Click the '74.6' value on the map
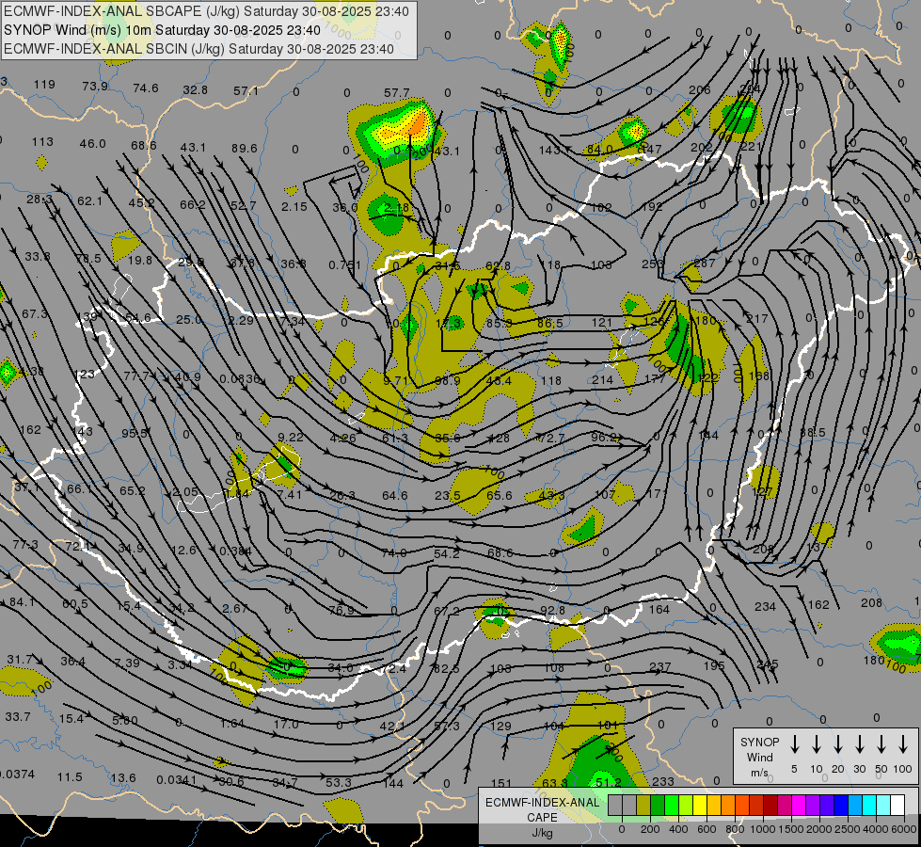This screenshot has width=921, height=847. click(x=146, y=88)
